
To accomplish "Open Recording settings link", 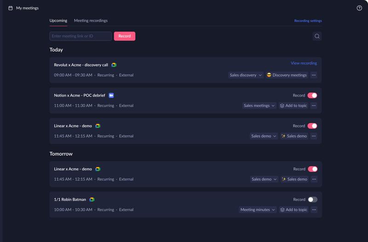I will (308, 21).
